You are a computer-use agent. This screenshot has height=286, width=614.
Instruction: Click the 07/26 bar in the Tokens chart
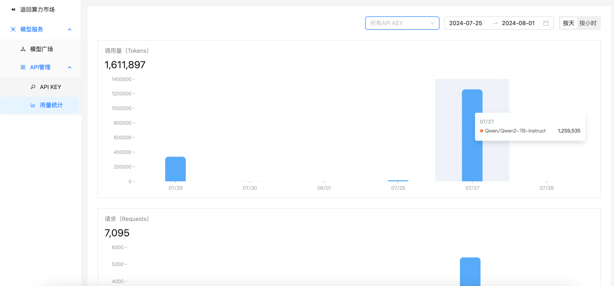(175, 169)
